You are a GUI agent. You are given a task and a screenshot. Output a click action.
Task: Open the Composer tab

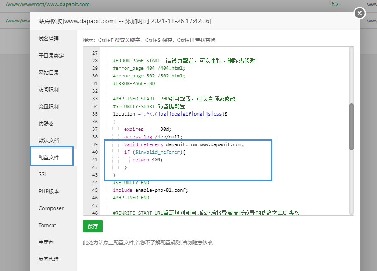coord(51,208)
